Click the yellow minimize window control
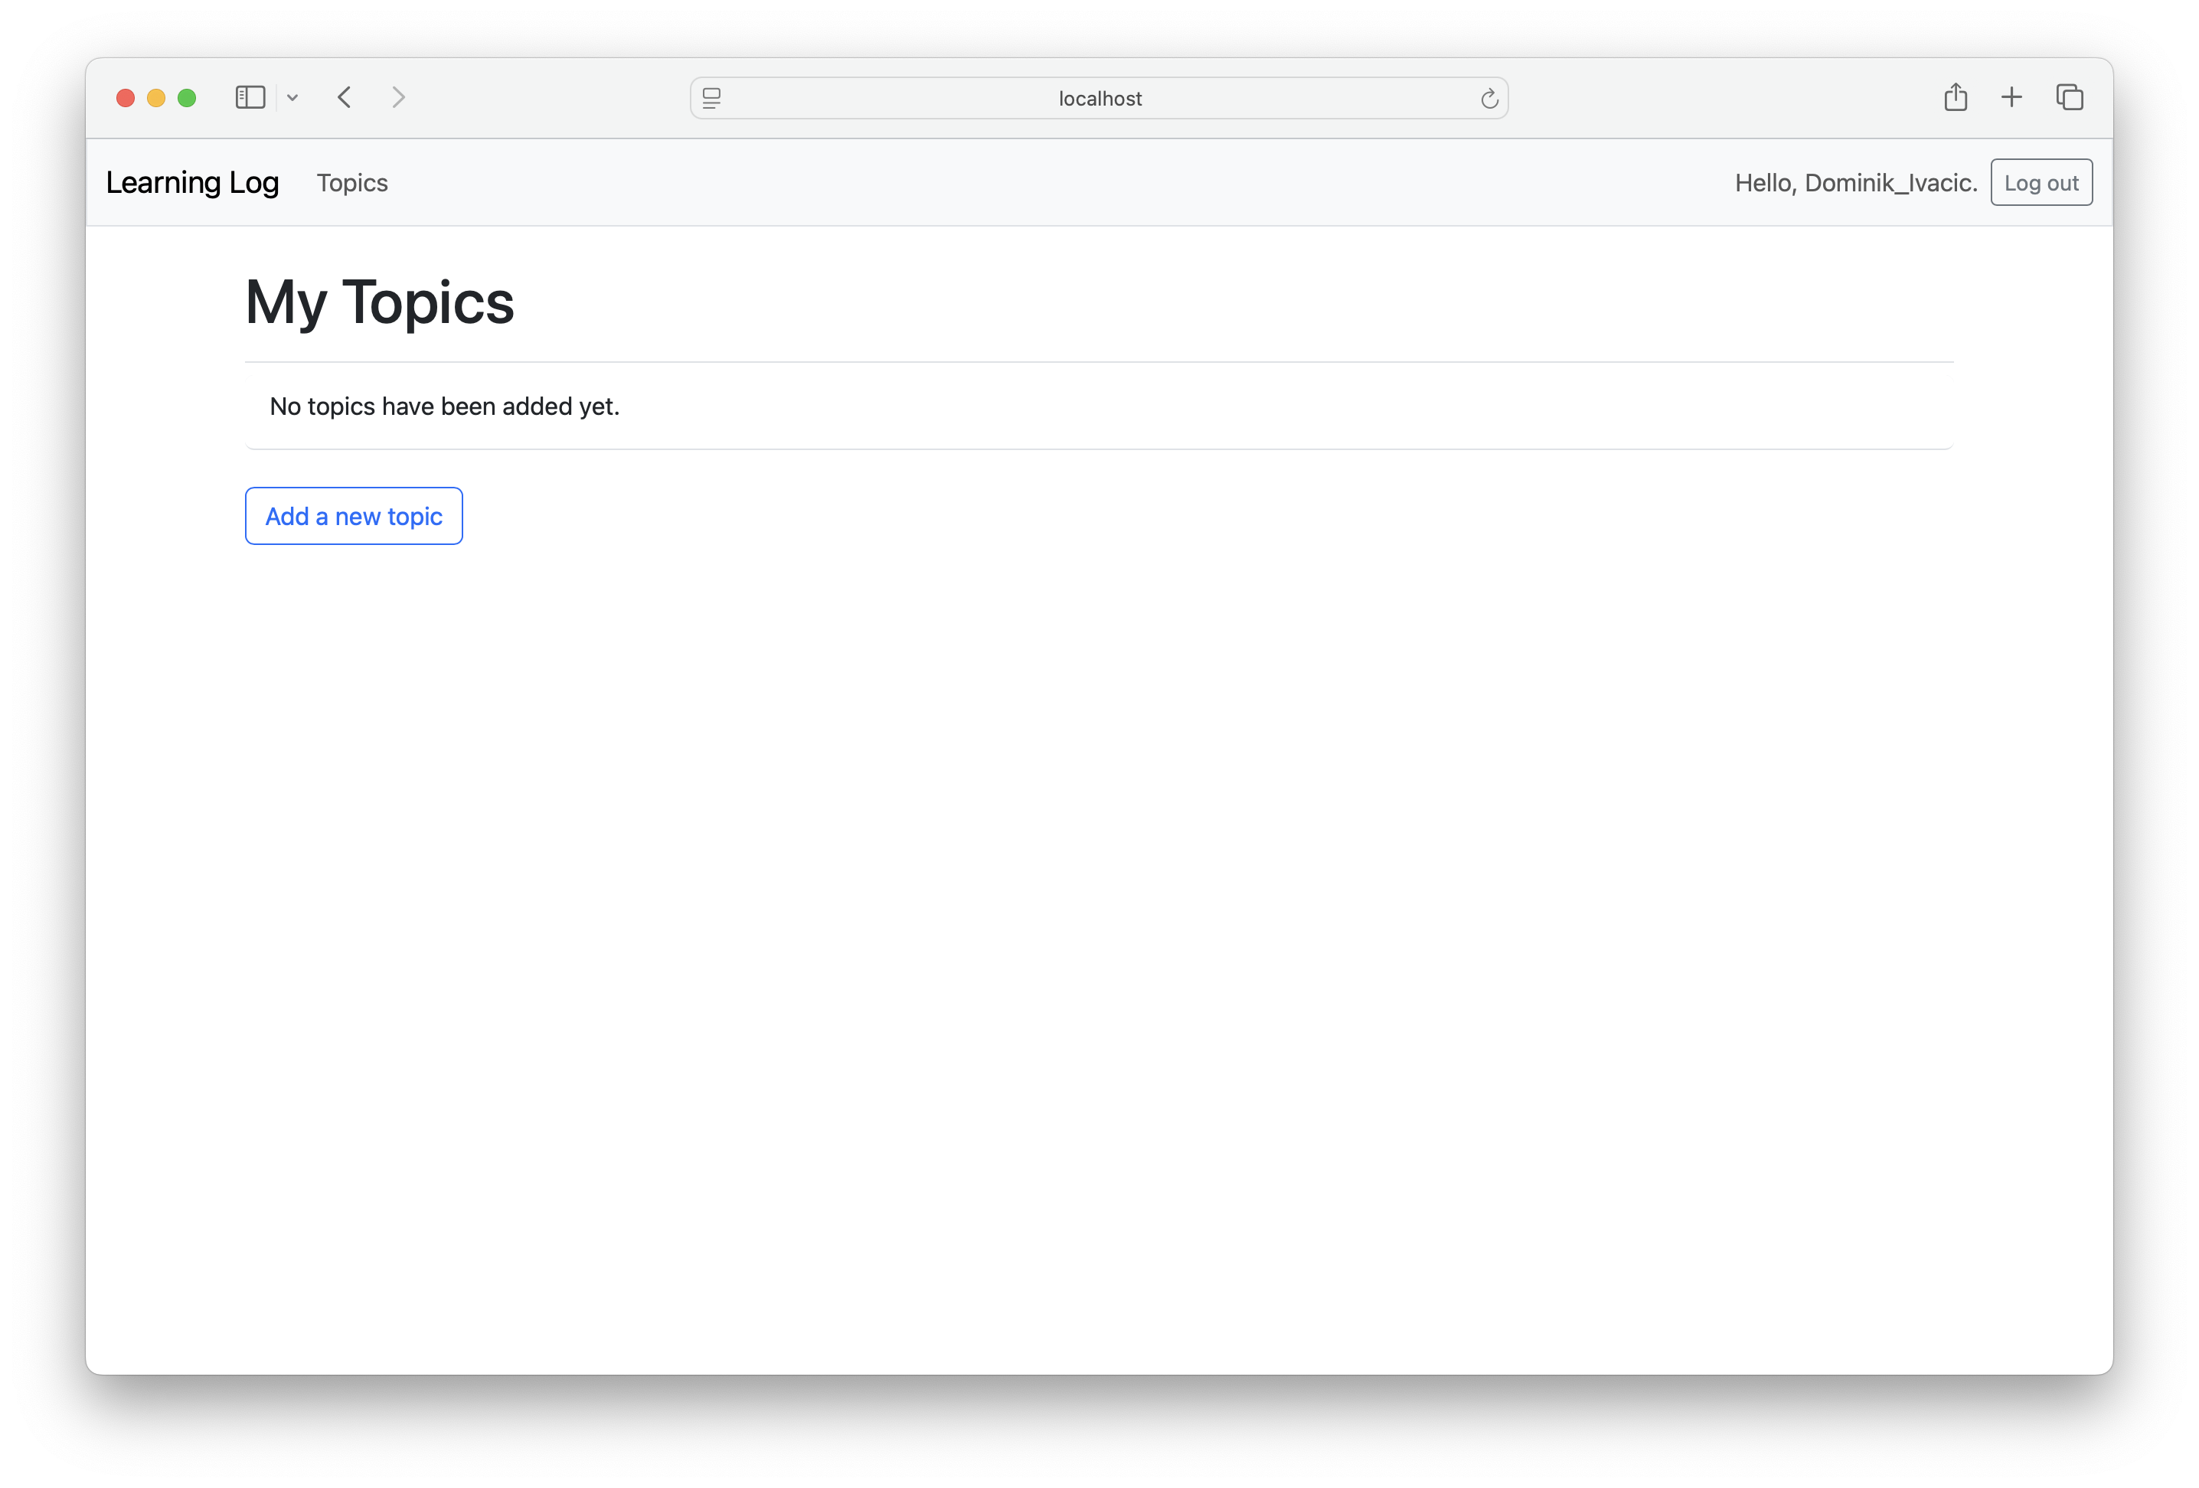Viewport: 2199px width, 1488px height. (x=155, y=96)
